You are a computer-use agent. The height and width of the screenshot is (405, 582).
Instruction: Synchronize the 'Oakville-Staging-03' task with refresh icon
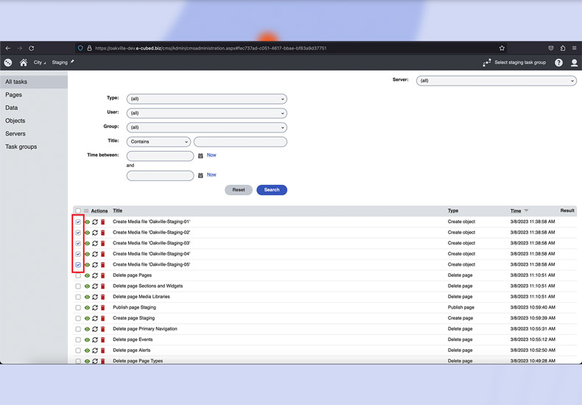pos(95,243)
